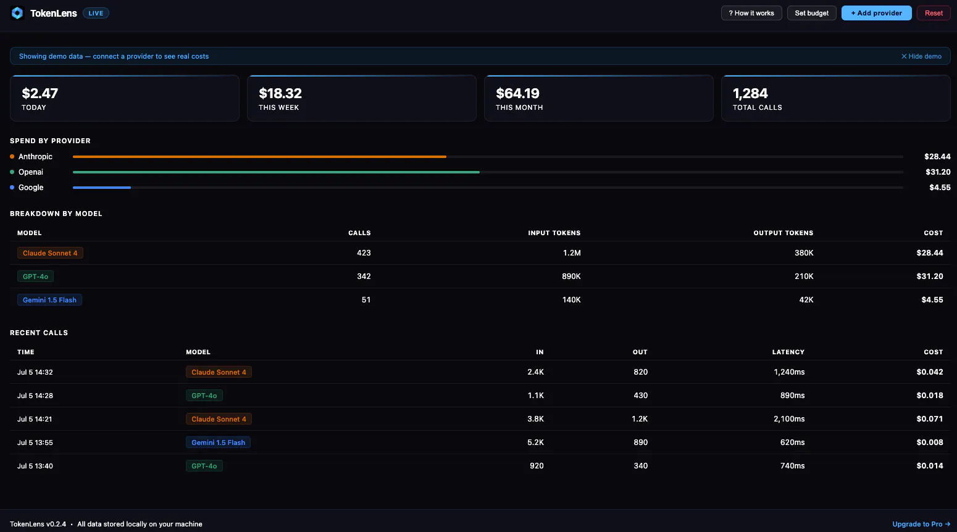
Task: Click the OUTPUT TOKENS column header
Action: (x=784, y=233)
